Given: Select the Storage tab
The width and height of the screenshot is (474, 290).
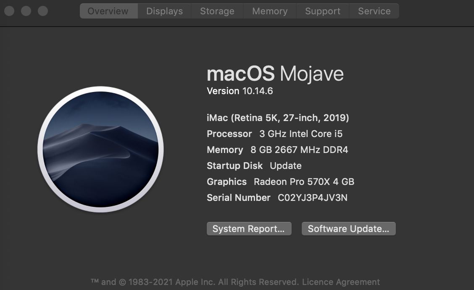Looking at the screenshot, I should pos(217,11).
